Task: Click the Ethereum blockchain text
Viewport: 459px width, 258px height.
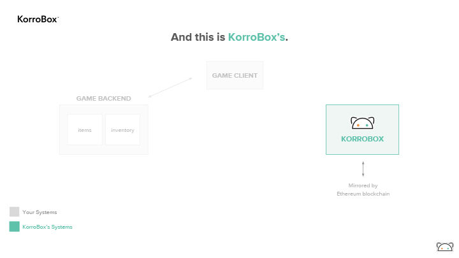Action: 363,194
